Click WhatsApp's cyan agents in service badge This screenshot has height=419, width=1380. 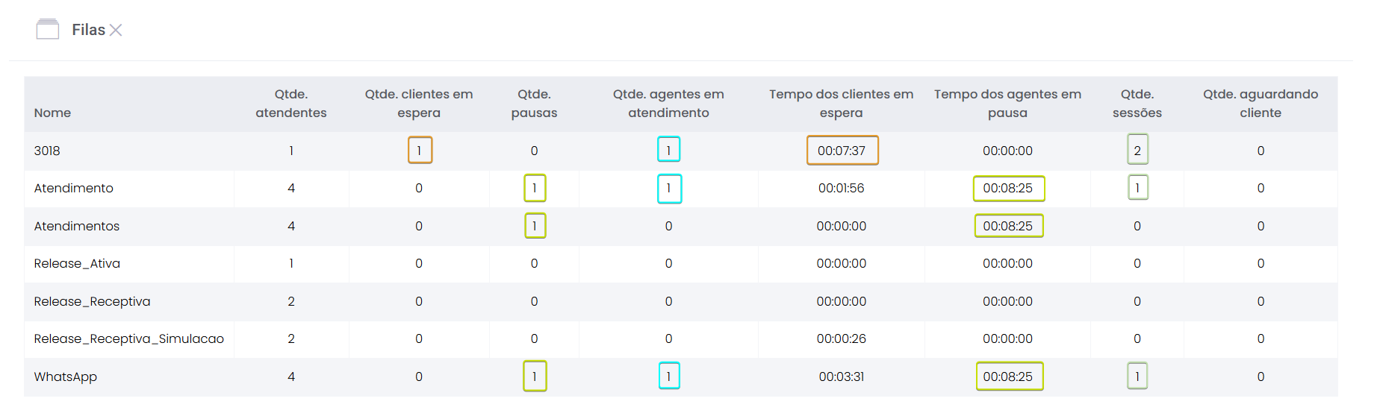coord(669,377)
